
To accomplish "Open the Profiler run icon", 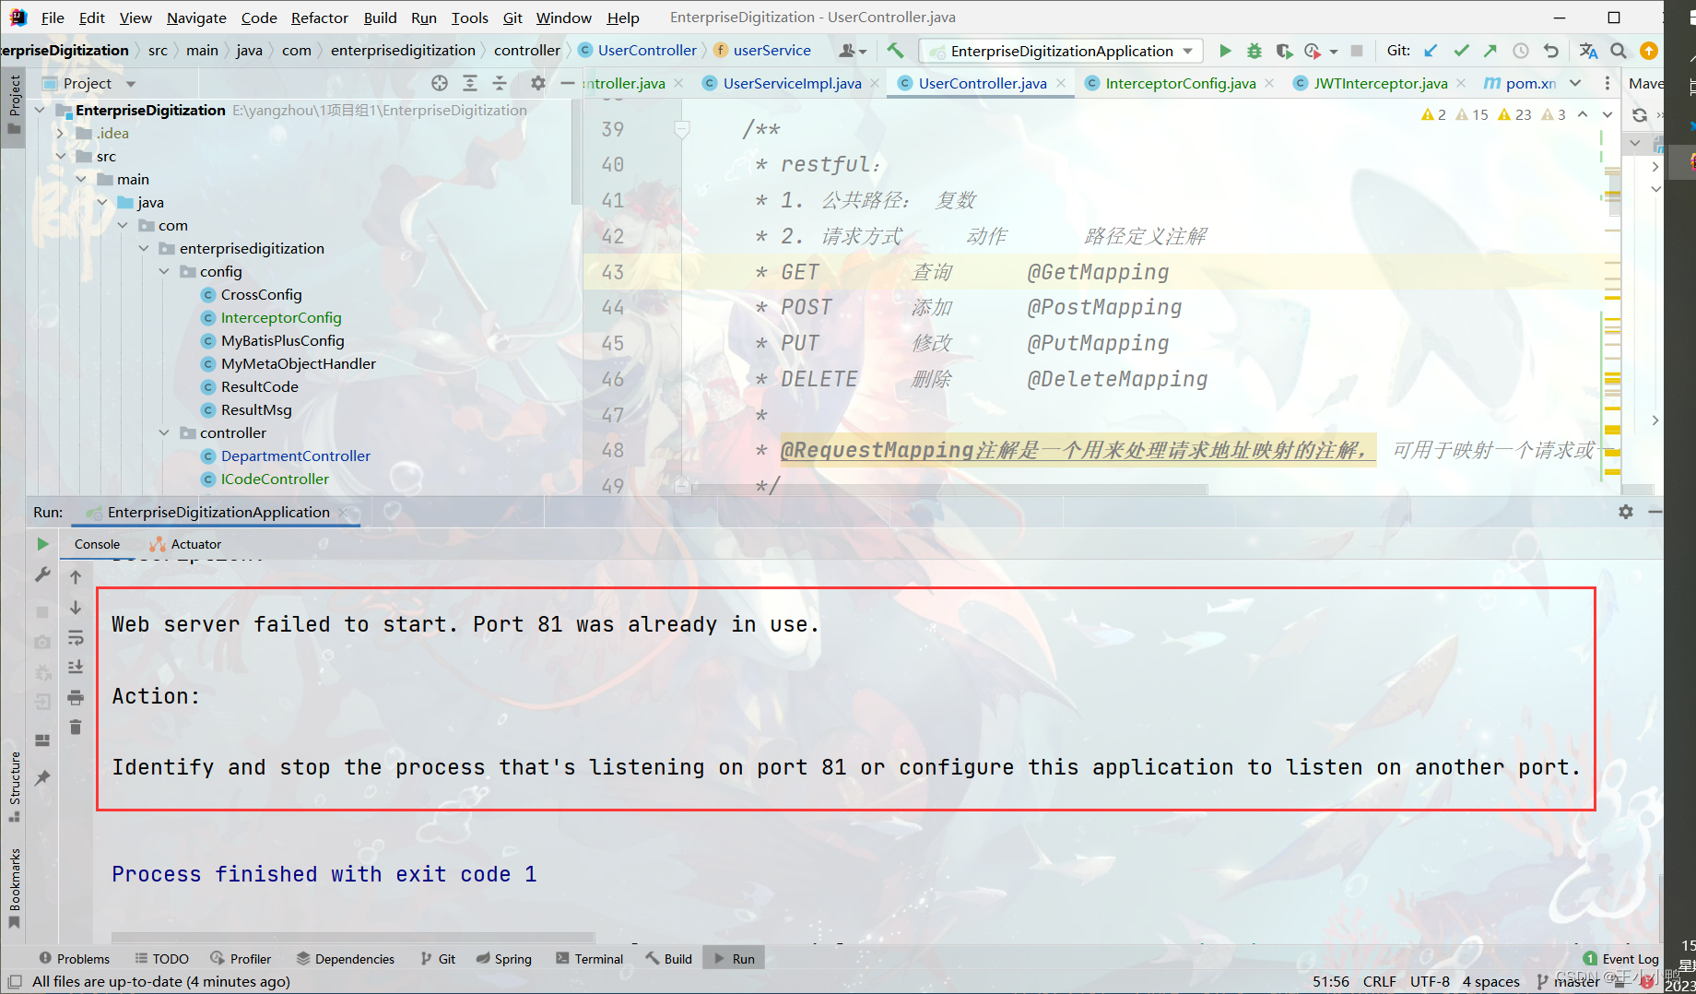I will (1313, 51).
